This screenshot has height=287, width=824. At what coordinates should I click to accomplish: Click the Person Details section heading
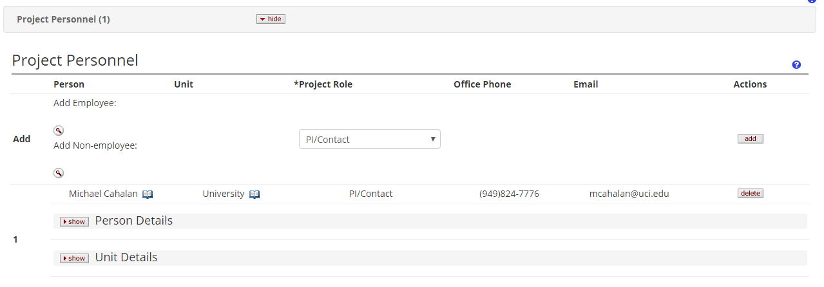[133, 221]
